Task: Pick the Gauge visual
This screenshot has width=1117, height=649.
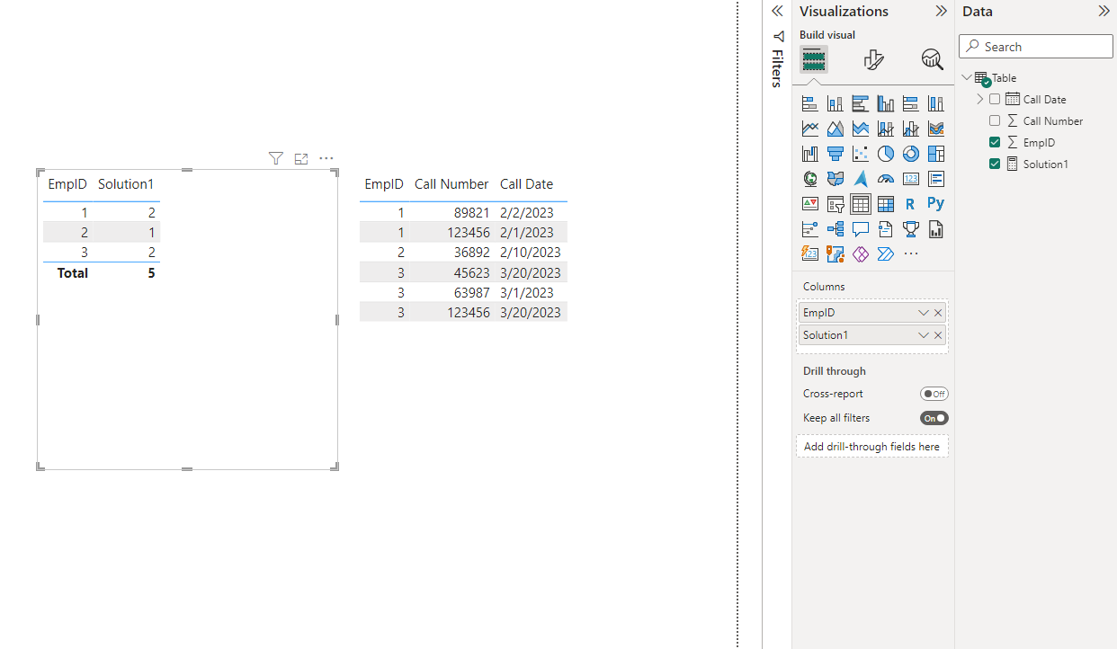Action: coord(885,179)
